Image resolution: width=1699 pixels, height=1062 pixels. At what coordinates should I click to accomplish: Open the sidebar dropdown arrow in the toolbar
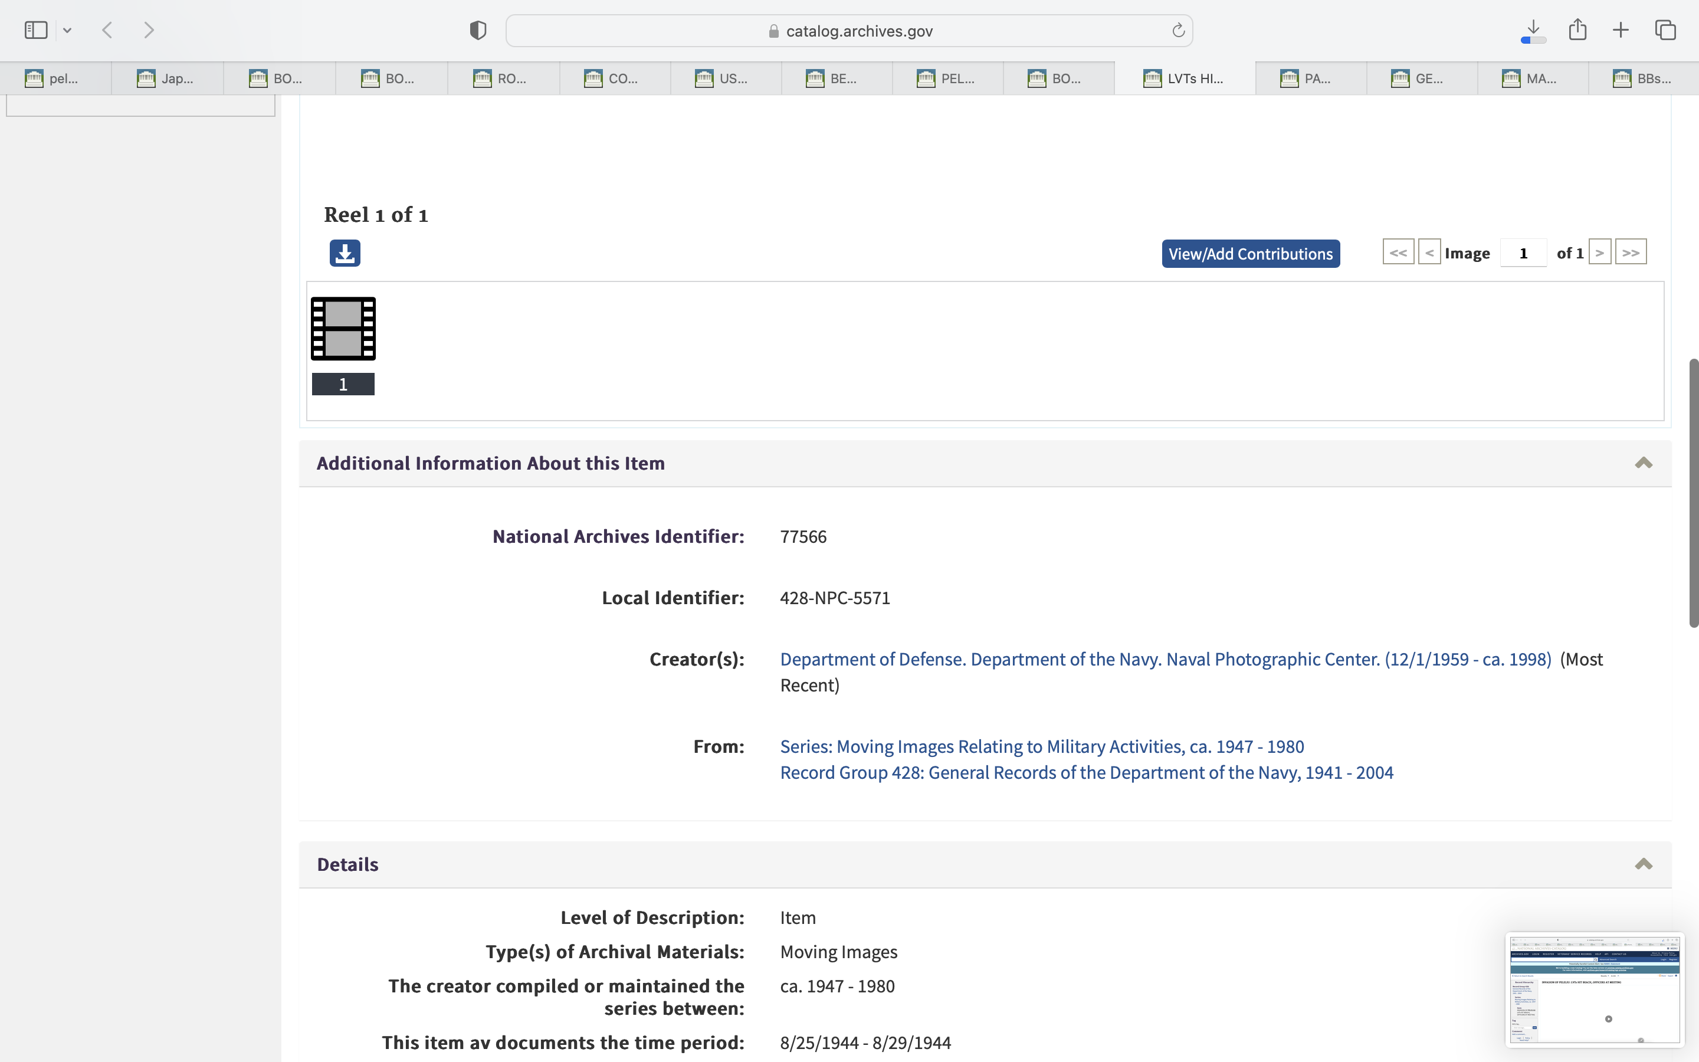tap(67, 30)
